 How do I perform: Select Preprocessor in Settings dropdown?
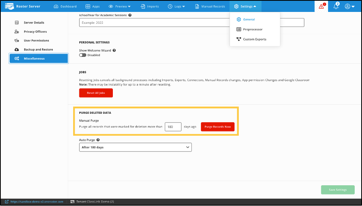coord(253,29)
